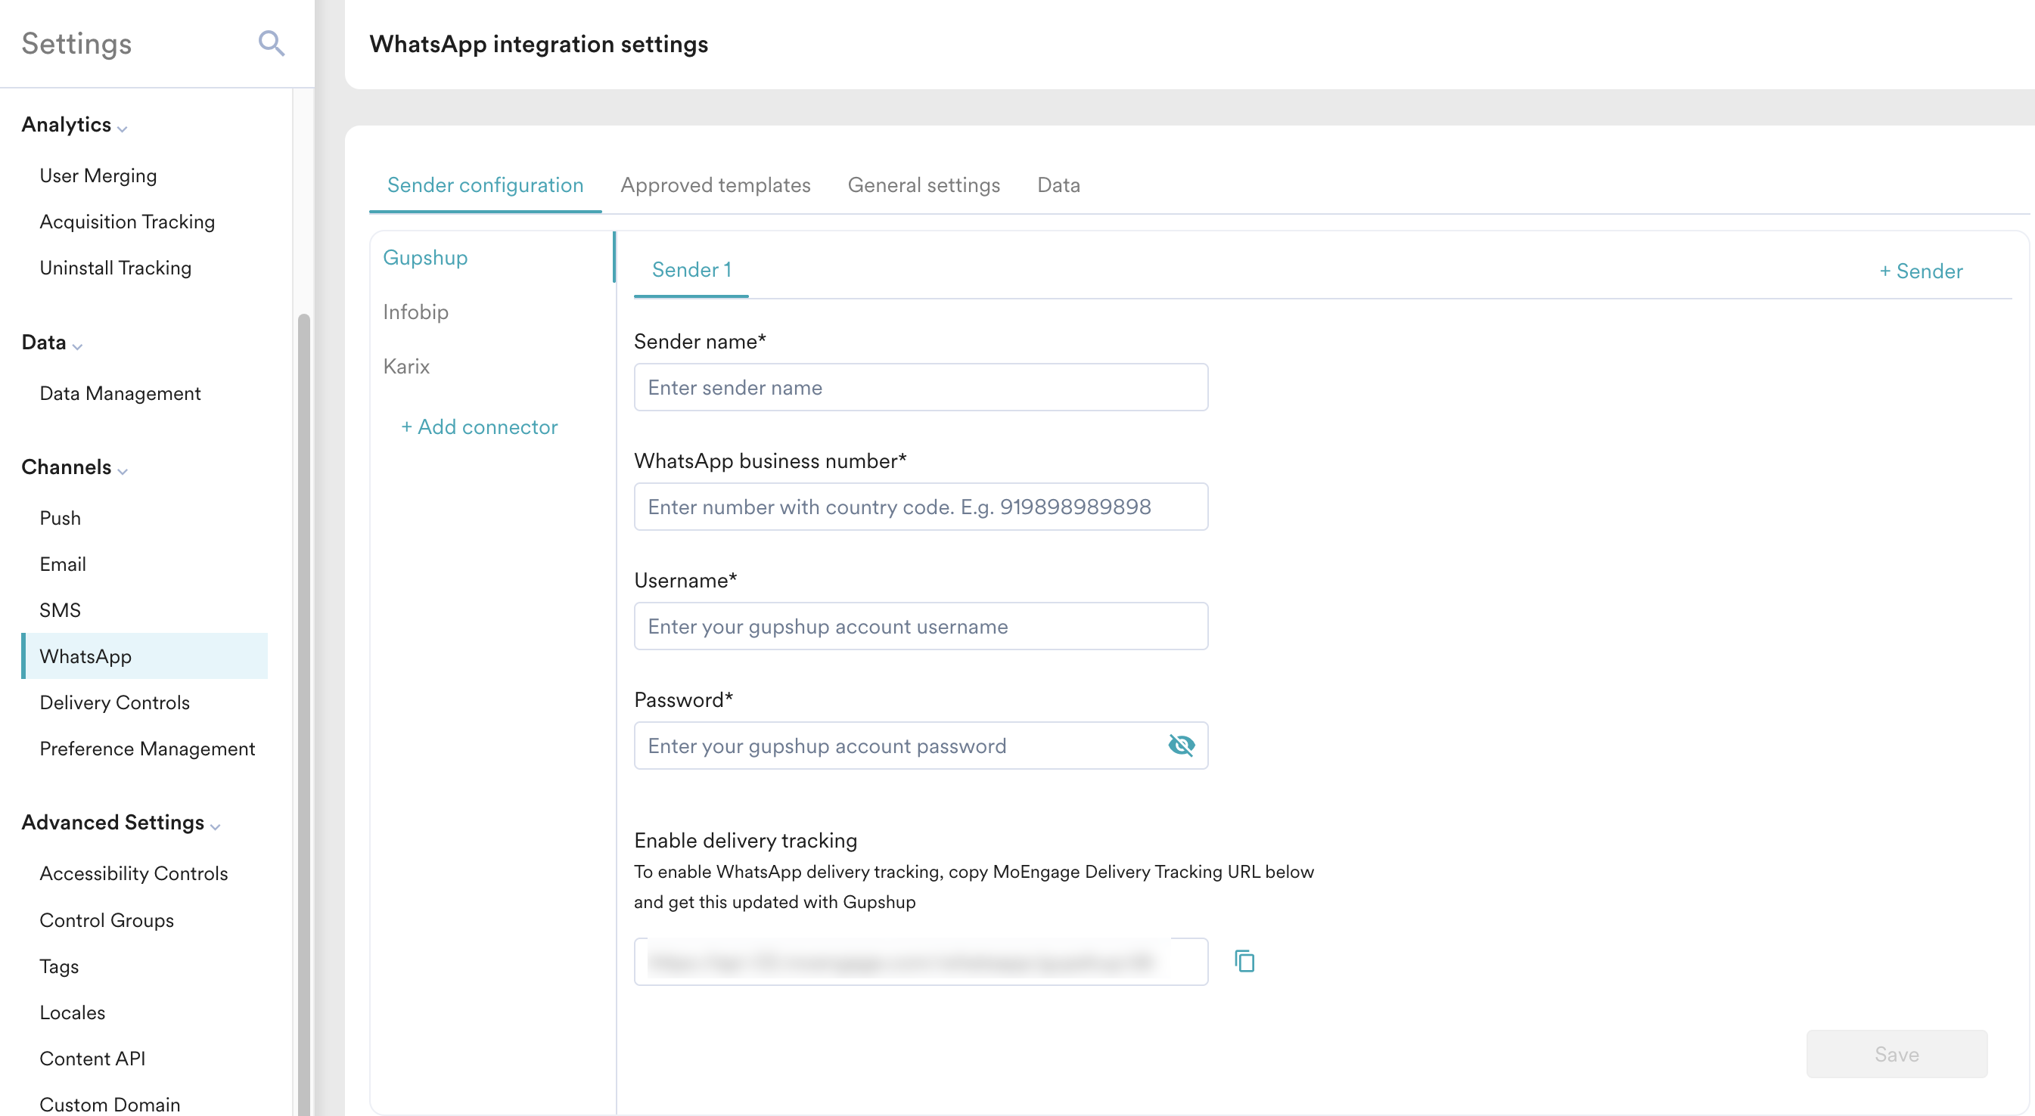Select the Karix connector
This screenshot has width=2035, height=1116.
(406, 367)
